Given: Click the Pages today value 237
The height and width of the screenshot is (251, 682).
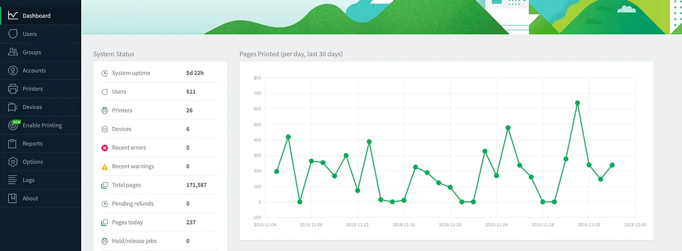Looking at the screenshot, I should point(191,222).
